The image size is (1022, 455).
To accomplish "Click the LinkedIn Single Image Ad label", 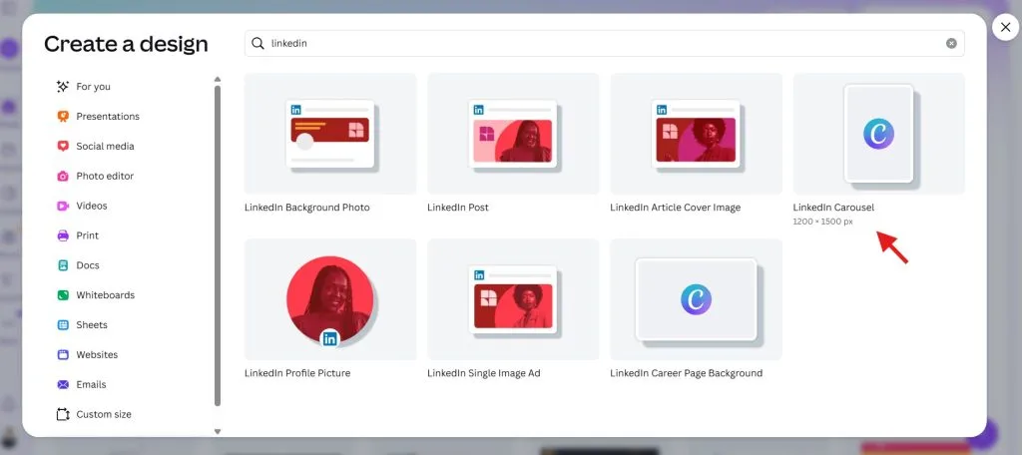I will pos(484,373).
